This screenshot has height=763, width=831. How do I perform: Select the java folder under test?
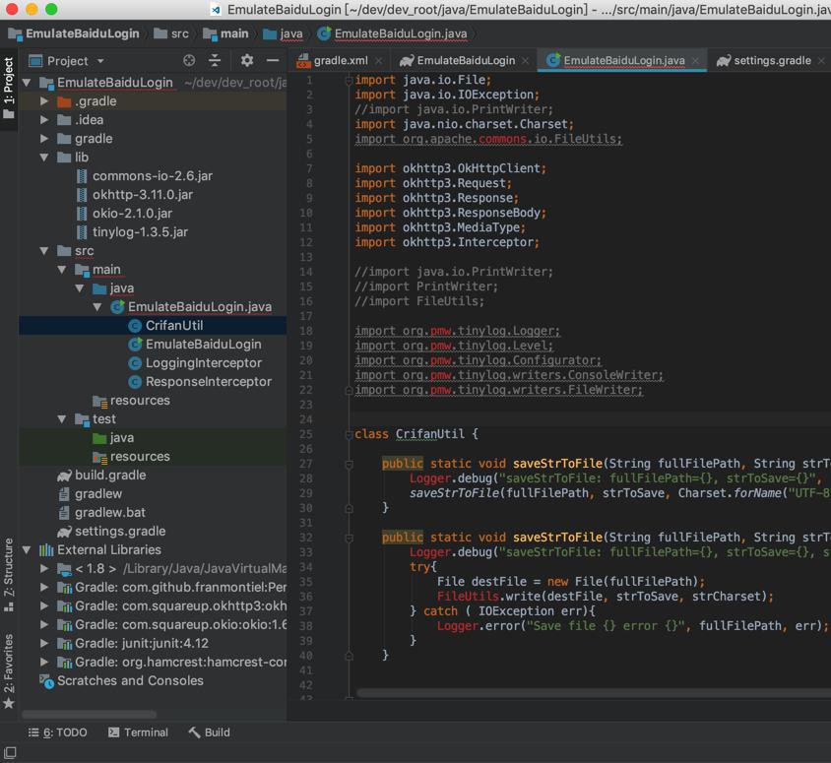click(x=121, y=438)
